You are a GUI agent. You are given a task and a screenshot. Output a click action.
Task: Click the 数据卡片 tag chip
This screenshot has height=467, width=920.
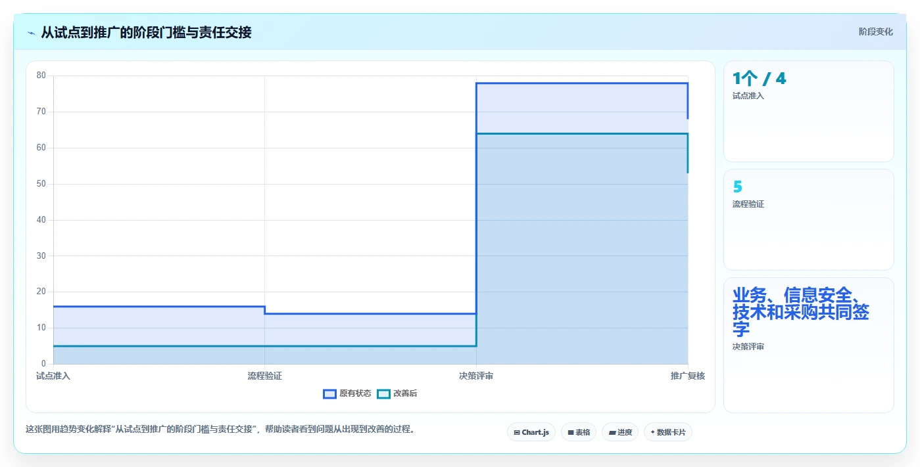[x=668, y=432]
